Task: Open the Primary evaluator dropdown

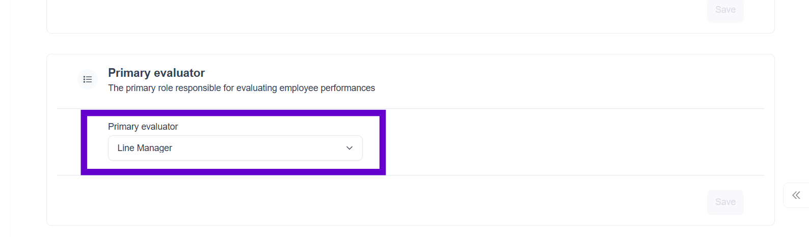Action: [235, 148]
